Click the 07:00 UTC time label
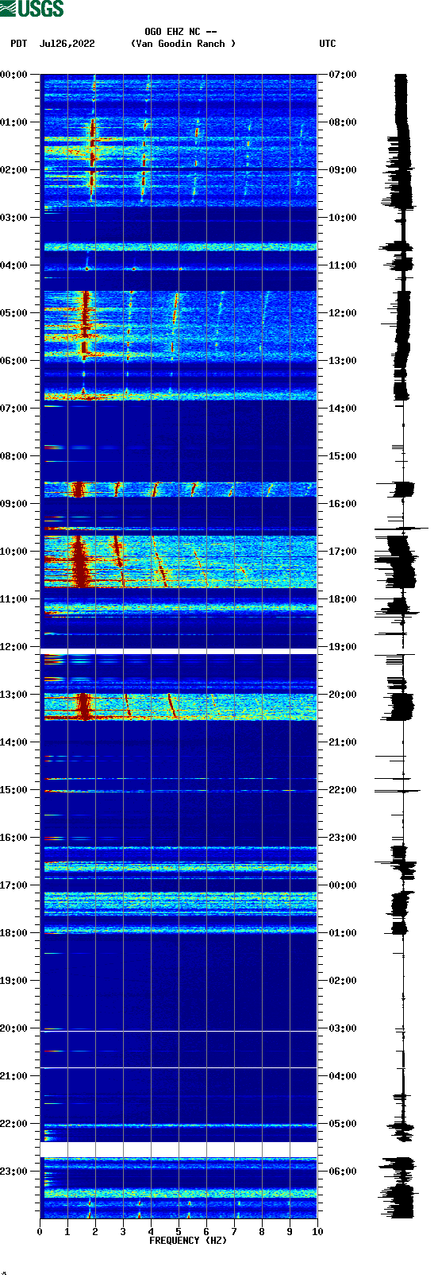Image resolution: width=438 pixels, height=1282 pixels. pos(343,75)
